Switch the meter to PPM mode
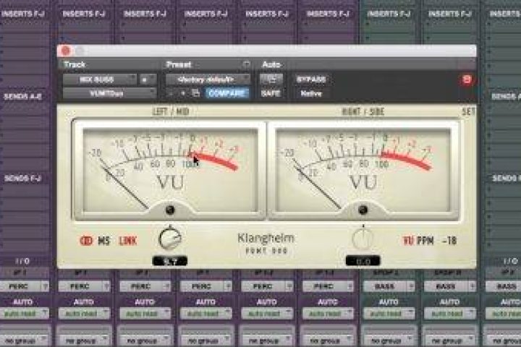 click(x=428, y=240)
